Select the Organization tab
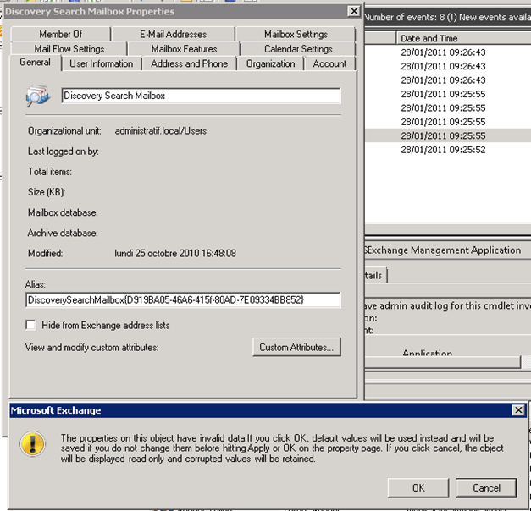Screen dimensions: 531x511 click(270, 63)
